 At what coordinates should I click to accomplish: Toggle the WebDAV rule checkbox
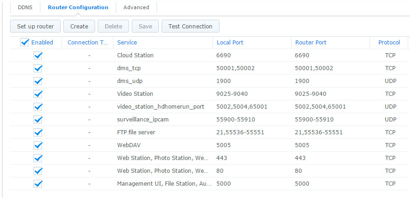click(38, 145)
